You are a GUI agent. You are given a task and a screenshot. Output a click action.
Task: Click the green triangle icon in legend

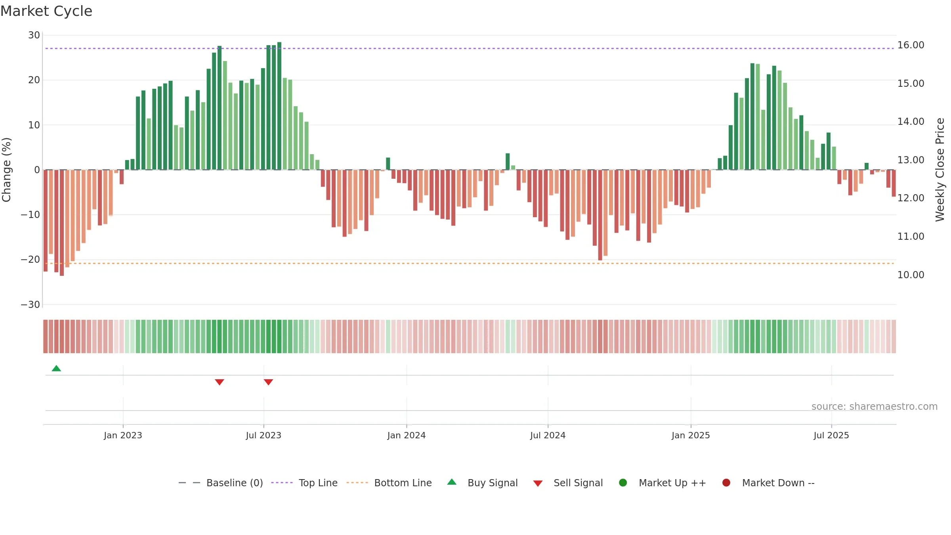(x=452, y=482)
